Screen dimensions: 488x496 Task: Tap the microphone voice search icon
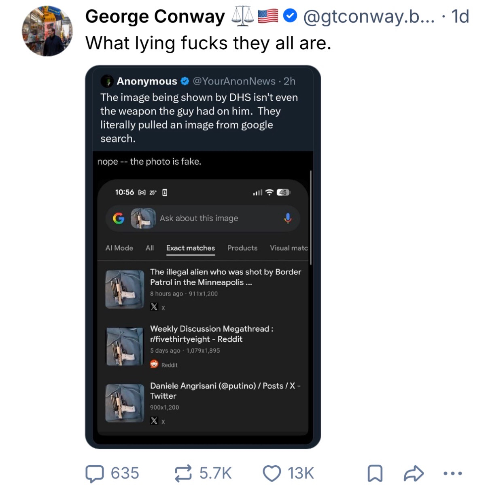288,219
